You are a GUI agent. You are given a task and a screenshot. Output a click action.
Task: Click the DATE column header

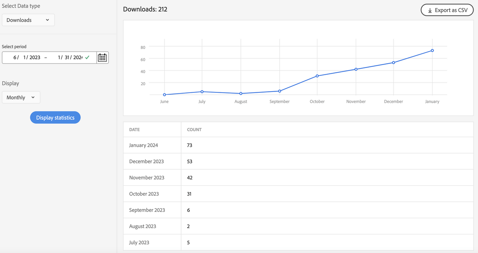pyautogui.click(x=134, y=130)
